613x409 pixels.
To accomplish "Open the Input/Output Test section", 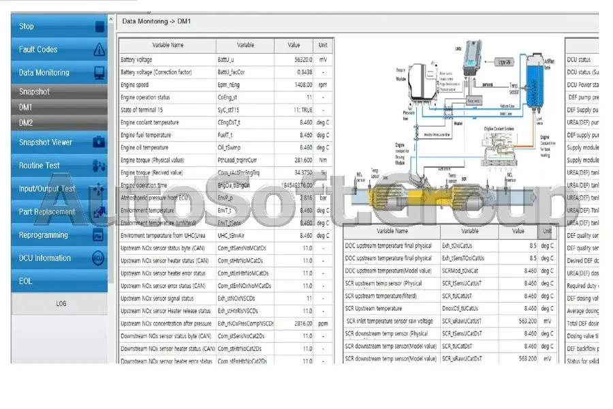I will [59, 189].
